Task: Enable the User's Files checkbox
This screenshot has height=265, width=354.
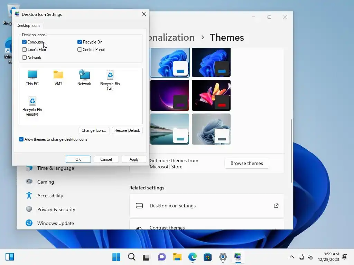Action: [x=25, y=50]
